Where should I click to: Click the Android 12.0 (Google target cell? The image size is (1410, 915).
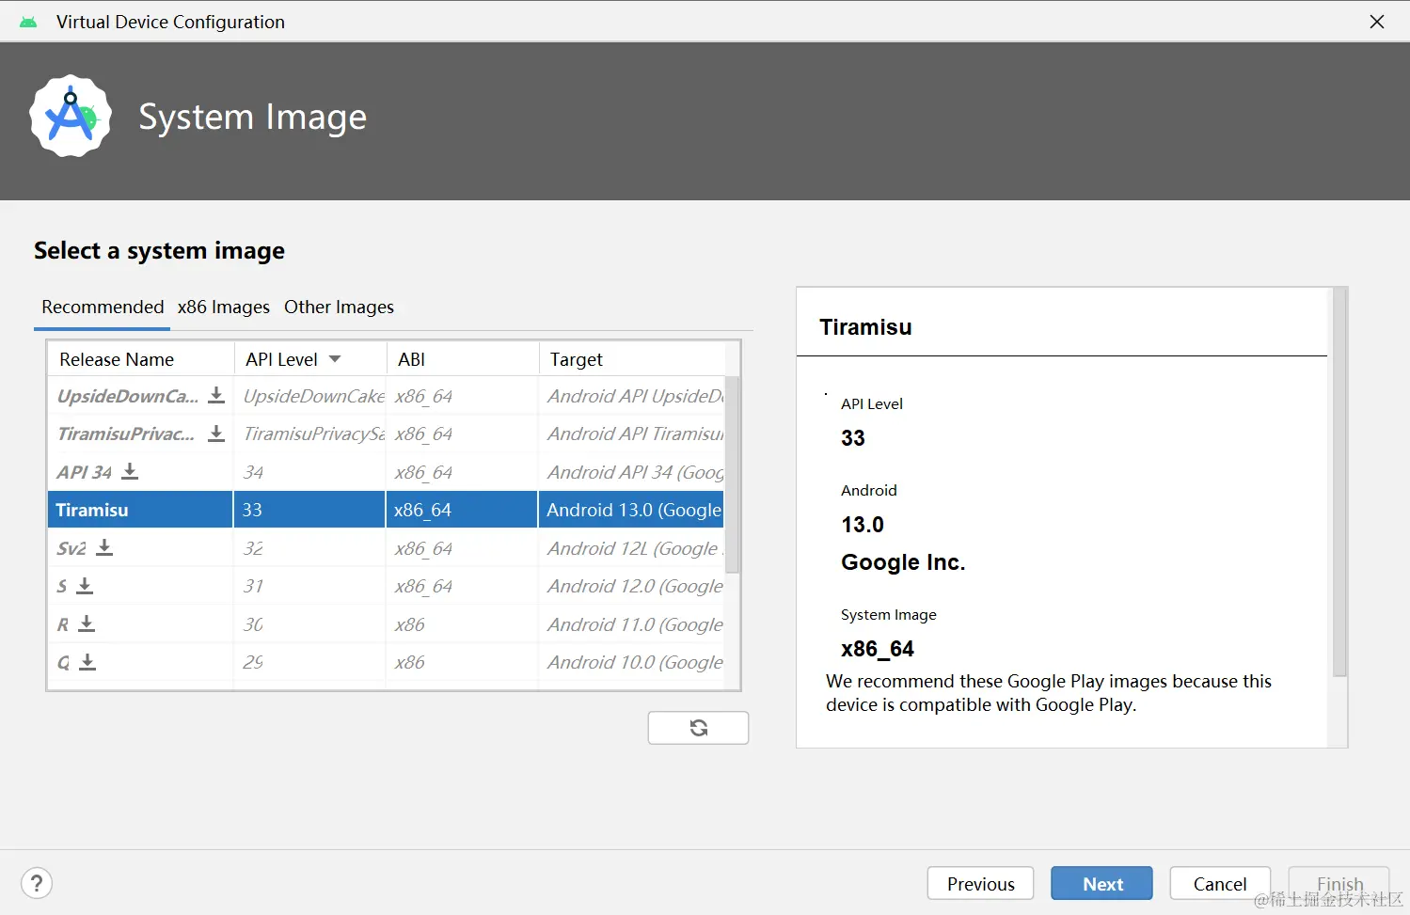click(631, 586)
